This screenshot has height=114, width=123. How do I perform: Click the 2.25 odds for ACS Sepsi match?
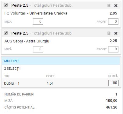pos(113,41)
